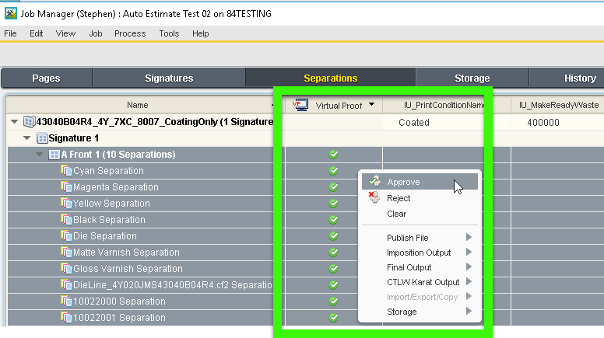Click green approval check for Cyan Separation

coord(334,171)
